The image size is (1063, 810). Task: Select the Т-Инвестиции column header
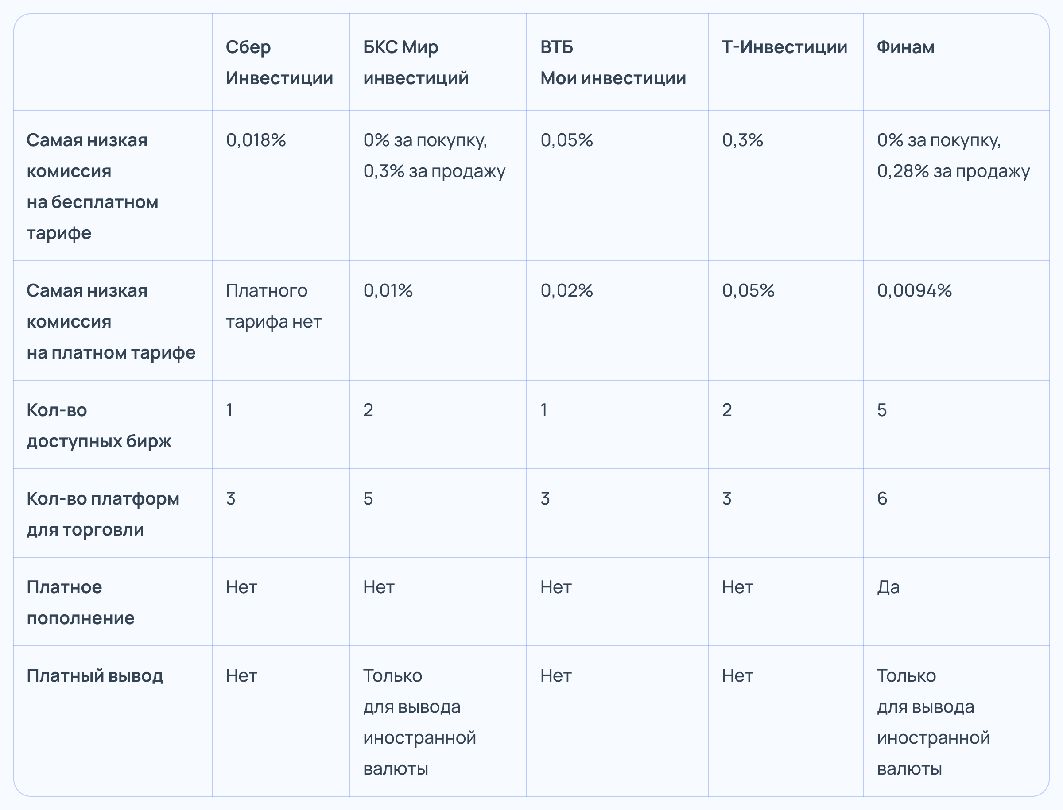(784, 47)
